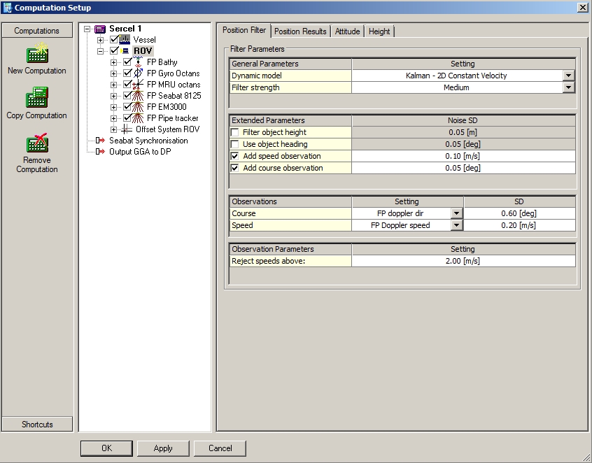
Task: Check the Use object heading option
Action: pyautogui.click(x=235, y=145)
